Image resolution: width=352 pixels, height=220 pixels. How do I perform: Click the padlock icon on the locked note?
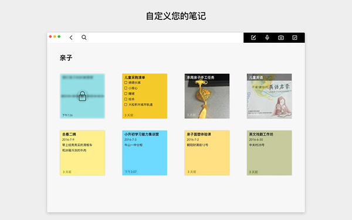(82, 96)
